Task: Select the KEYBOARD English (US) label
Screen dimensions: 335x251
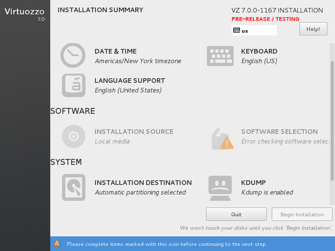Action: point(259,61)
